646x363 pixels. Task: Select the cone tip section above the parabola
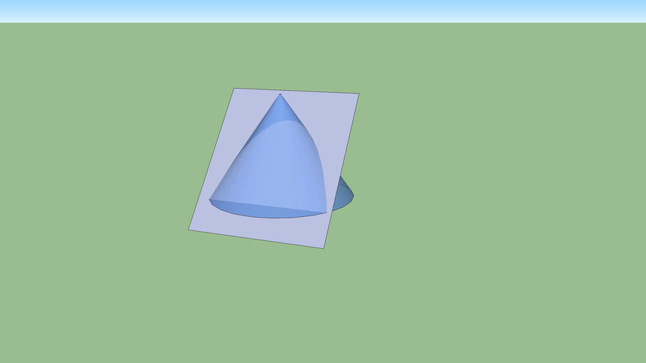280,110
